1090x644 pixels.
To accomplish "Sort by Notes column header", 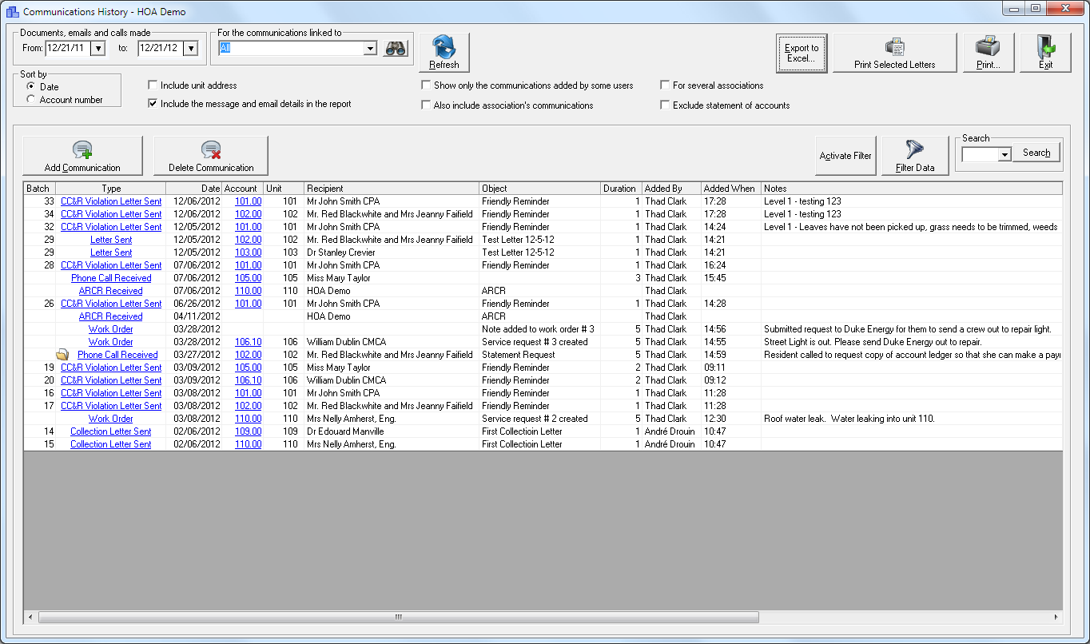I will pos(912,189).
